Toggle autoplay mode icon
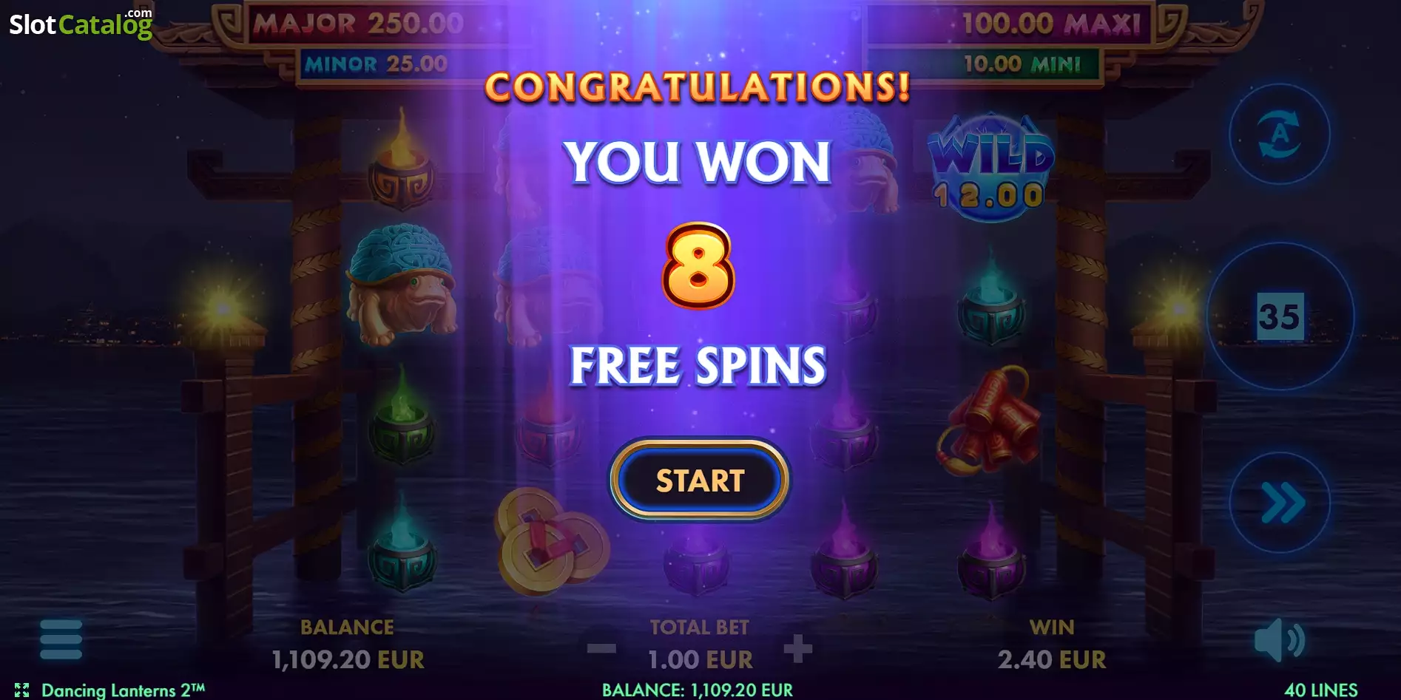 tap(1280, 134)
